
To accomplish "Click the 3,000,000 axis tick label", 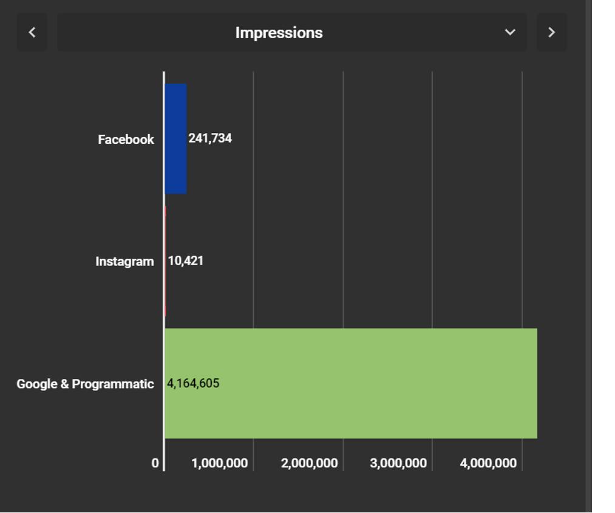I will point(398,463).
